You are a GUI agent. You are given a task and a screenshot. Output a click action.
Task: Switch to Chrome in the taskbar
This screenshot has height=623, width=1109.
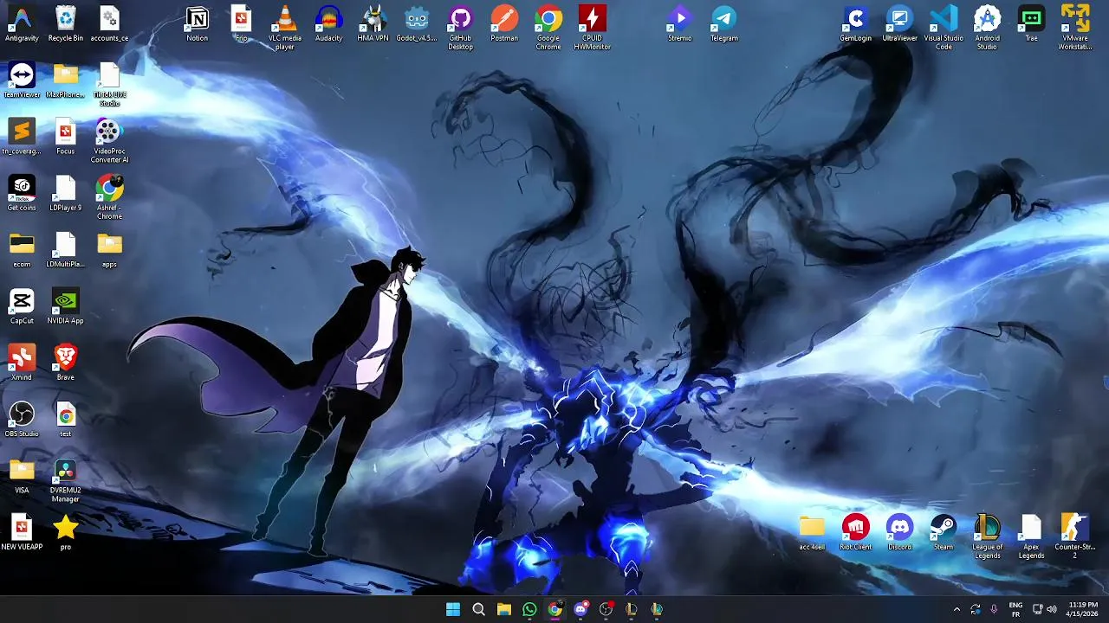[x=554, y=609]
